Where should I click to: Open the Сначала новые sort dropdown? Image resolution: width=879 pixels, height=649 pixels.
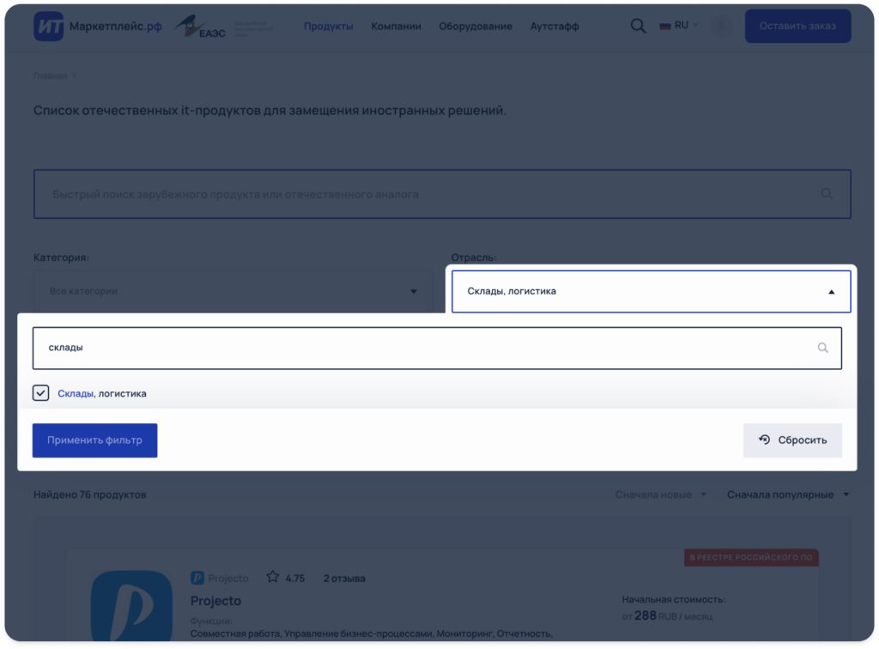(x=661, y=494)
